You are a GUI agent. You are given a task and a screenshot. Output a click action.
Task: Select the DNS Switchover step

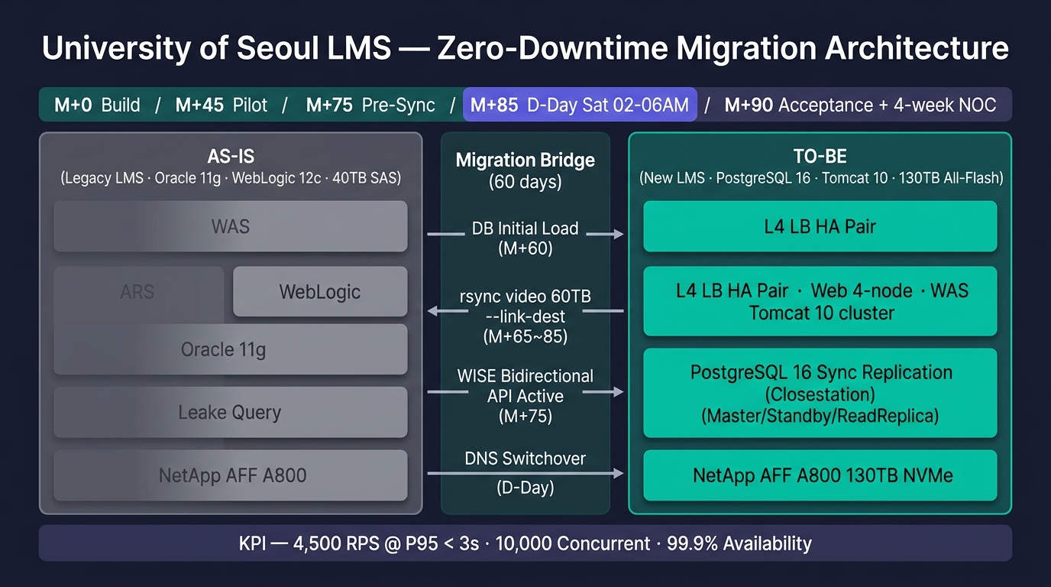[x=525, y=472]
